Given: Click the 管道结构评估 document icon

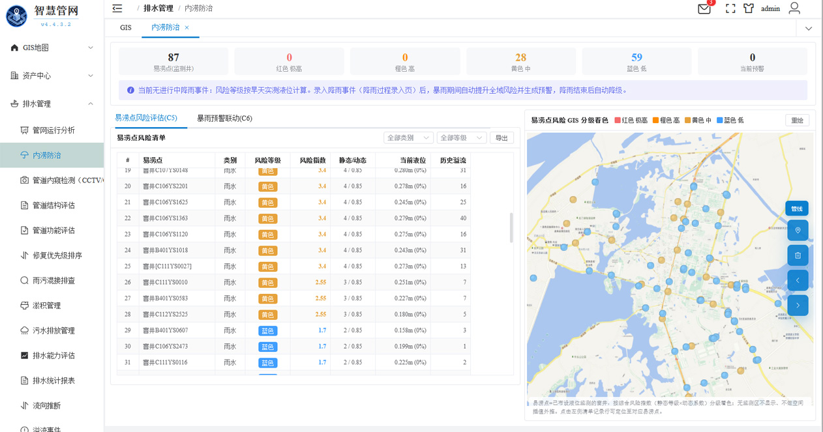Looking at the screenshot, I should point(25,205).
